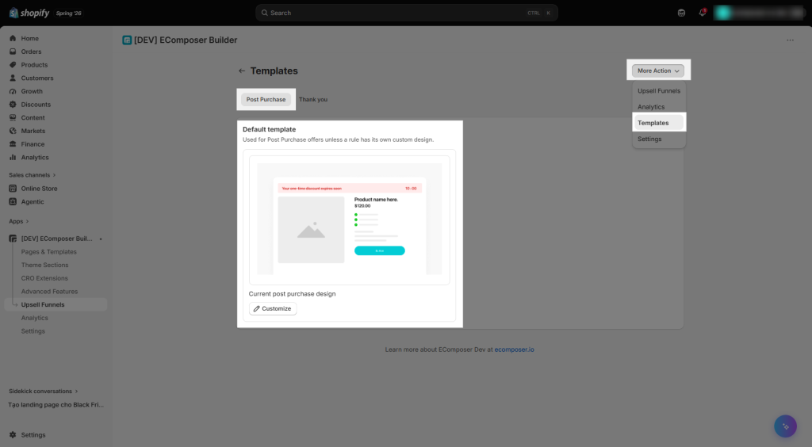
Task: Select Analytics from More Action menu
Action: coord(659,107)
